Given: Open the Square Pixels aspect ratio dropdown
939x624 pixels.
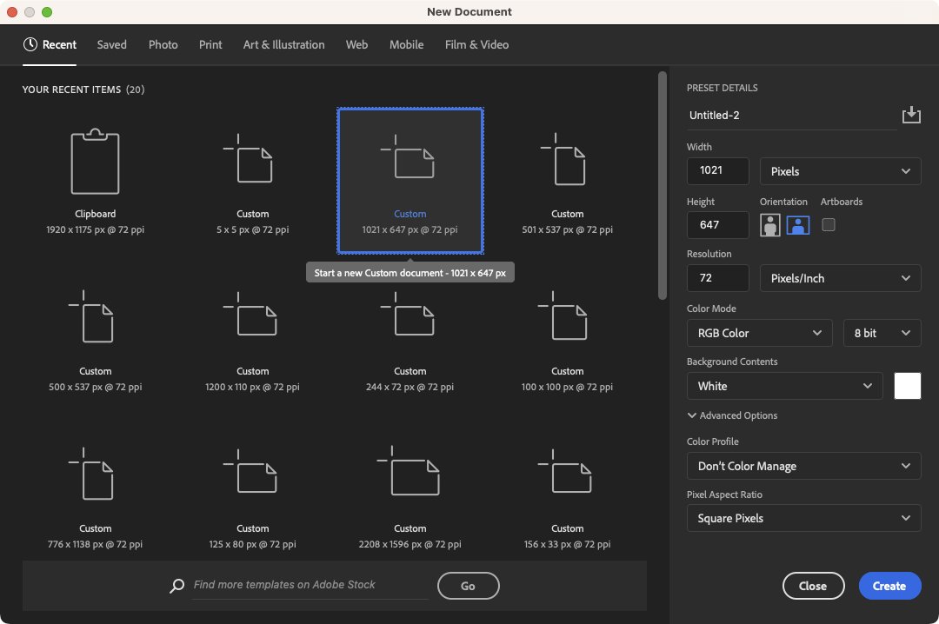Looking at the screenshot, I should coord(803,518).
